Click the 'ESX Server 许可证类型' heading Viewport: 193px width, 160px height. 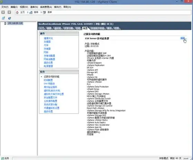97,39
